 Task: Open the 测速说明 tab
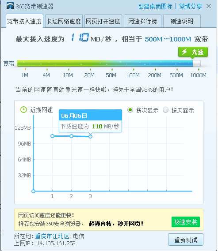click(x=182, y=21)
